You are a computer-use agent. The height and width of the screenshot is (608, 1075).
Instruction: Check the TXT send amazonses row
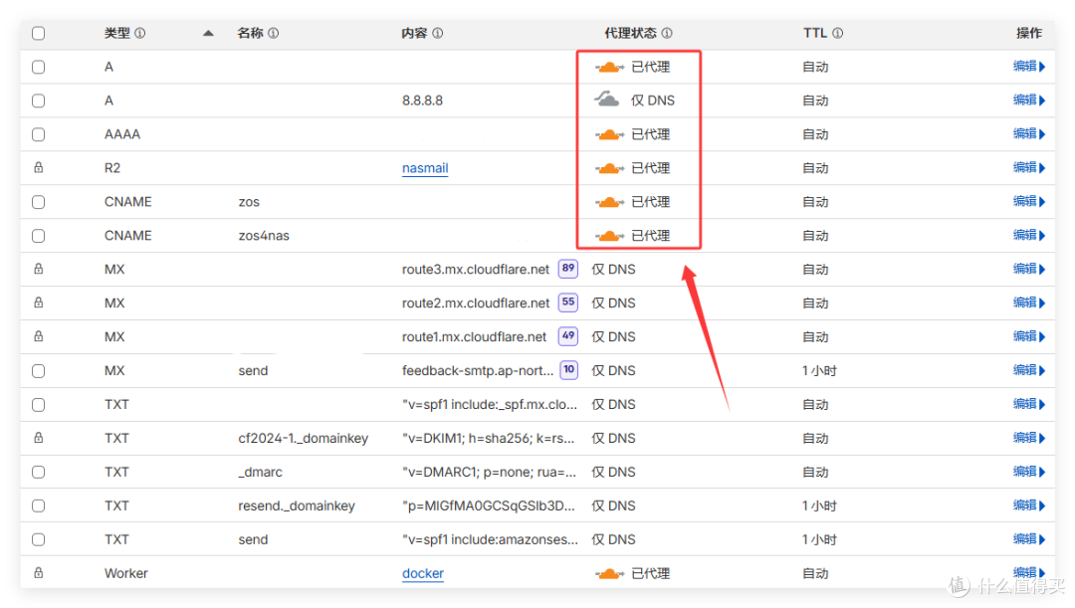39,539
